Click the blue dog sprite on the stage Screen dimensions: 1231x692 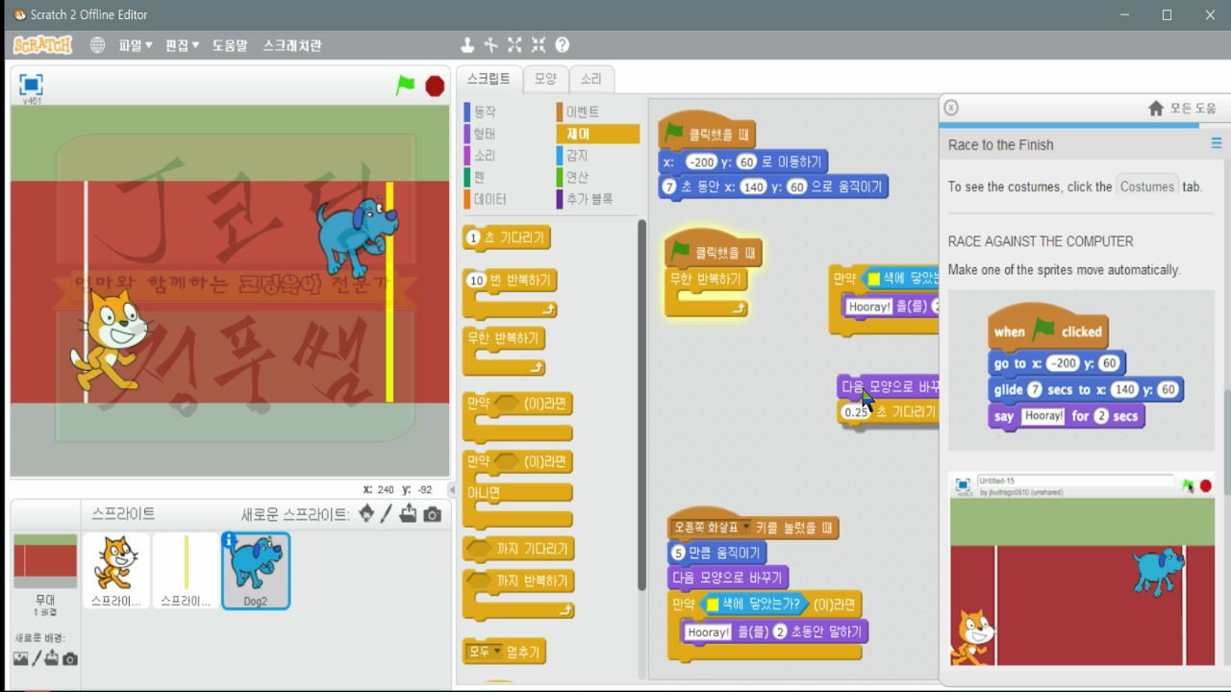357,235
